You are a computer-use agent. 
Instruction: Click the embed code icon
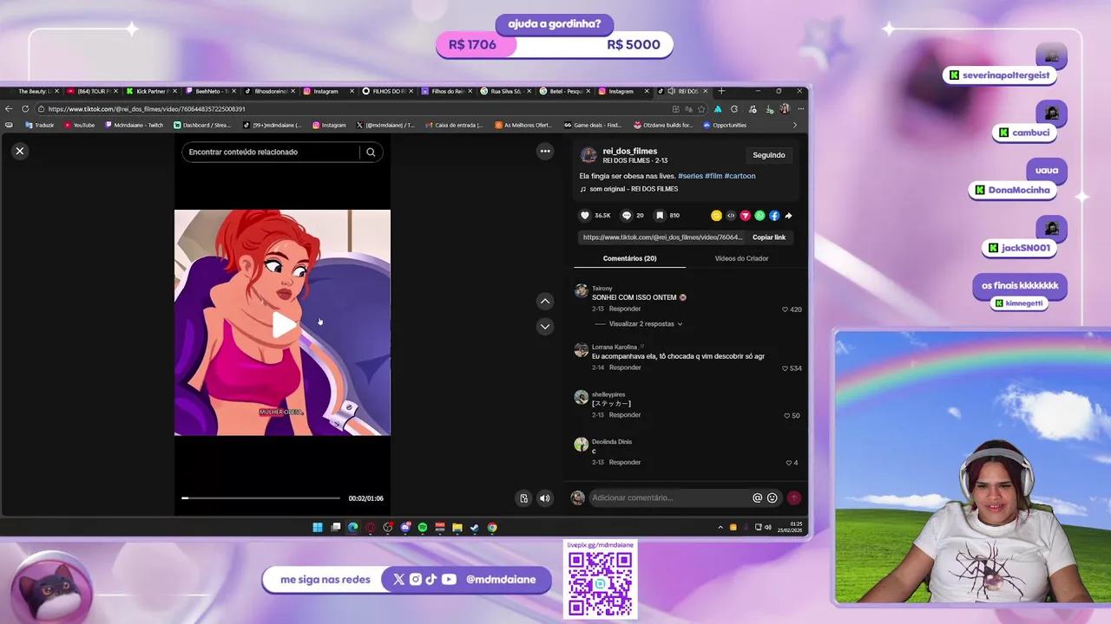coord(731,215)
